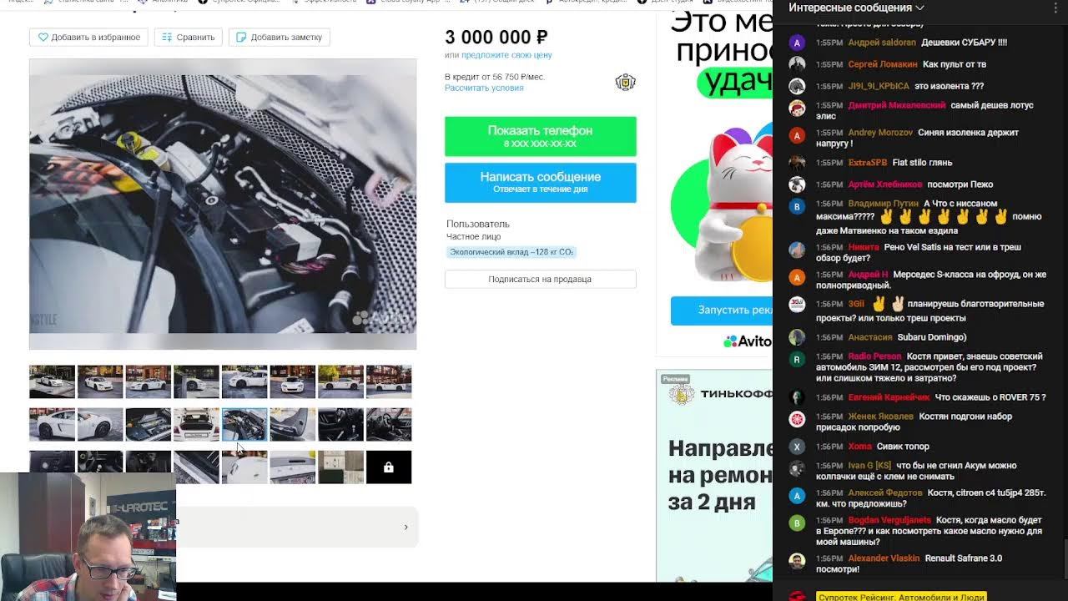
Task: Click the Запустить рекламу ad button
Action: (x=722, y=310)
